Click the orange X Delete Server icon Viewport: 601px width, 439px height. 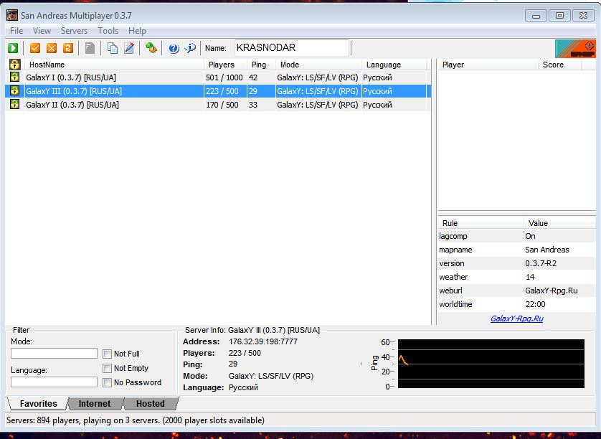tap(52, 48)
